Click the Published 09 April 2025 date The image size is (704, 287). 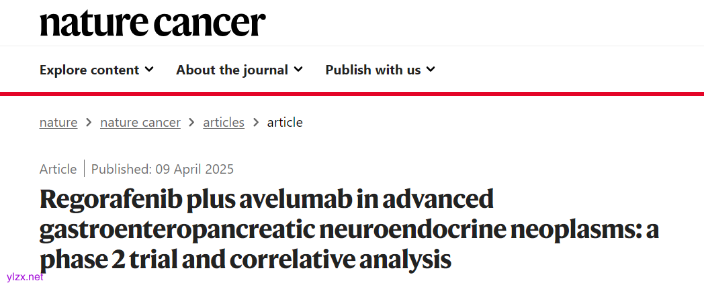pos(163,169)
